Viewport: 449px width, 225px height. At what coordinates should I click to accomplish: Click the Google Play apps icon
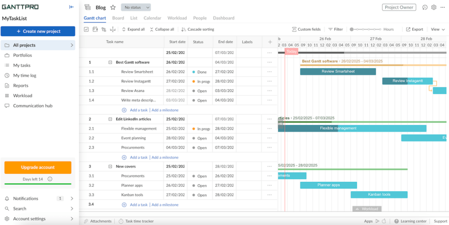[x=378, y=221]
